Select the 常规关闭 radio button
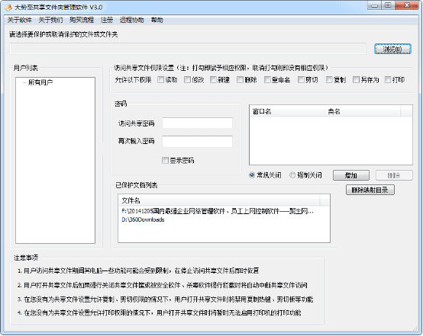This screenshot has width=423, height=336. (252, 175)
